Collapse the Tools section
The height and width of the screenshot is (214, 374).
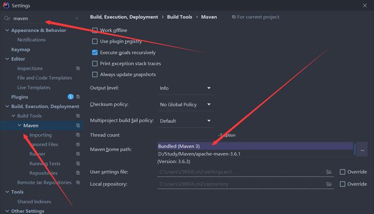[7, 192]
